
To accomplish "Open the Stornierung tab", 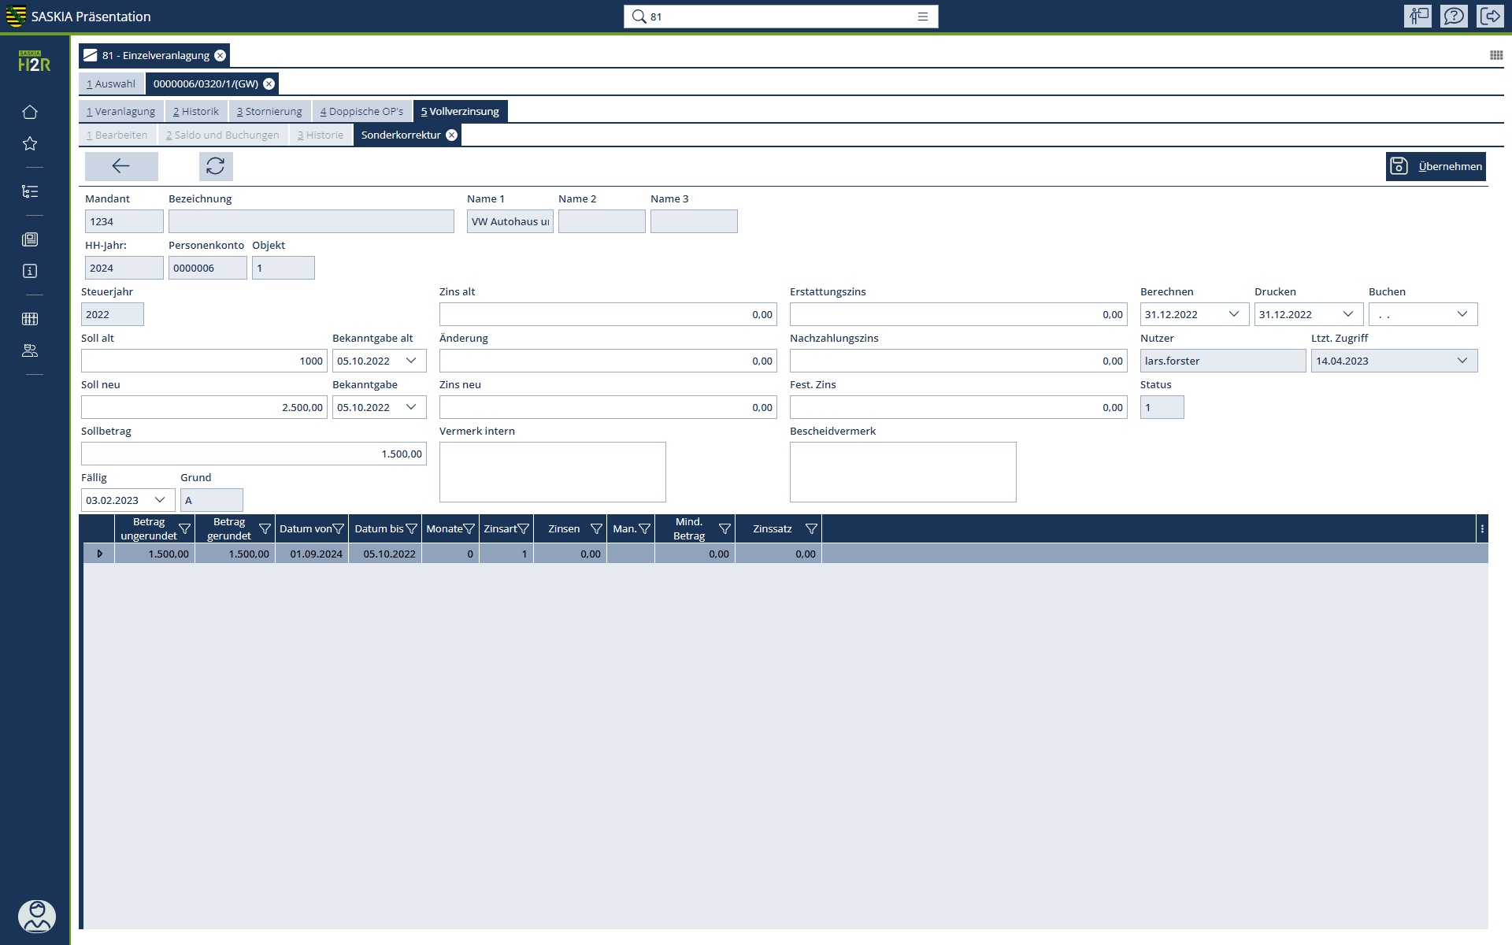I will pyautogui.click(x=269, y=112).
